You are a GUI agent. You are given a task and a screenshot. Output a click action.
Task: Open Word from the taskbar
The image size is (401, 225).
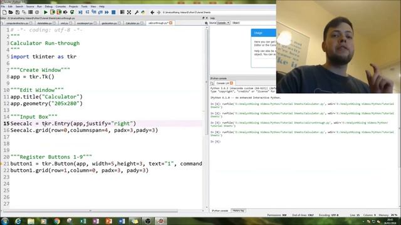(x=122, y=221)
